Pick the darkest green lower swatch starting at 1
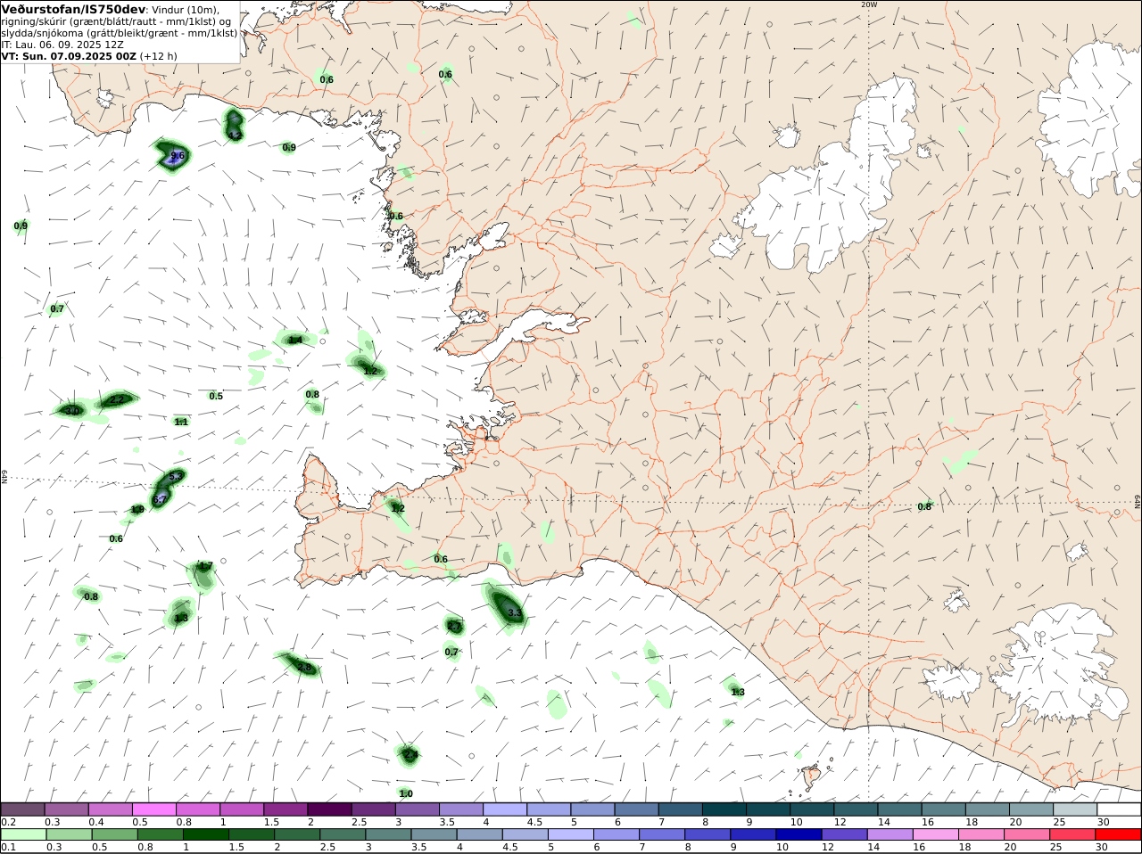The image size is (1142, 854). [205, 834]
